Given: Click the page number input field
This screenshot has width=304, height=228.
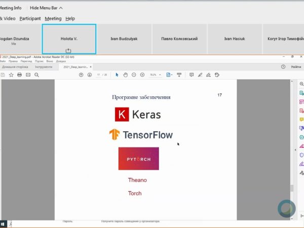Looking at the screenshot, I should pos(99,74).
